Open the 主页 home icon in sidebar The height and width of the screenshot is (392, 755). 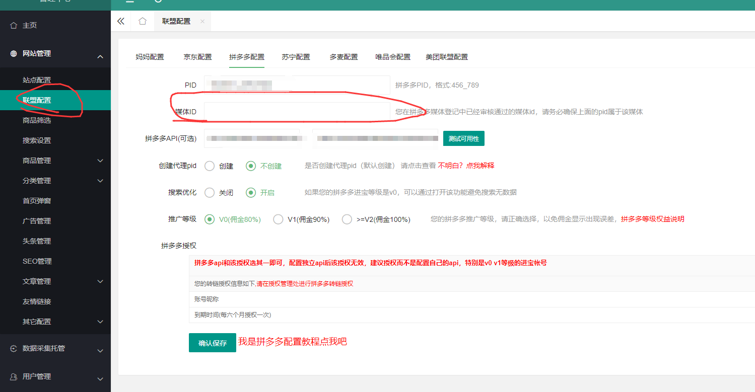pos(14,25)
